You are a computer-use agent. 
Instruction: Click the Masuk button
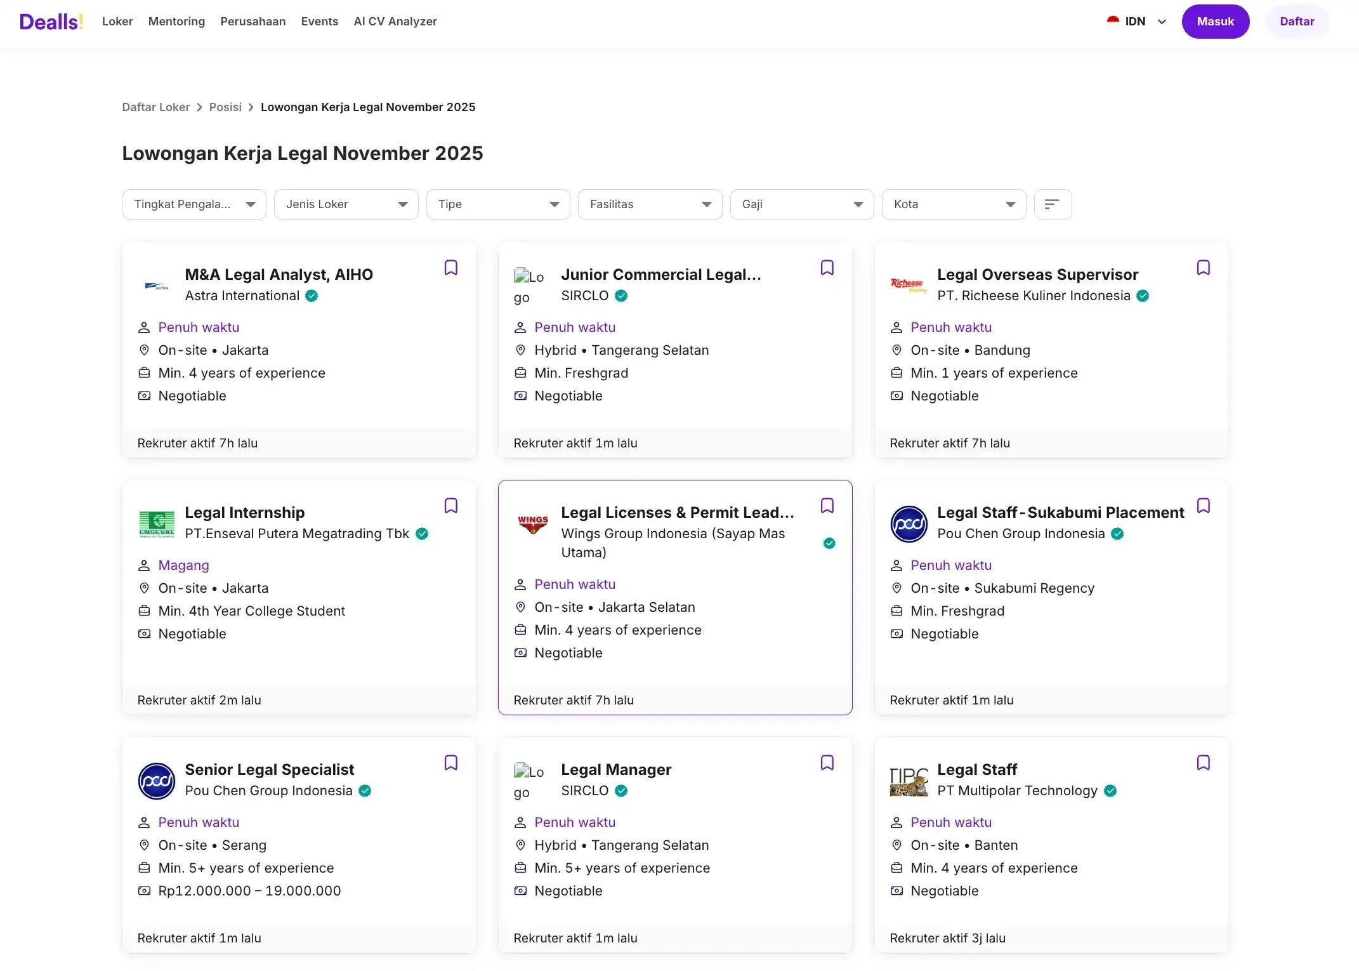1214,22
